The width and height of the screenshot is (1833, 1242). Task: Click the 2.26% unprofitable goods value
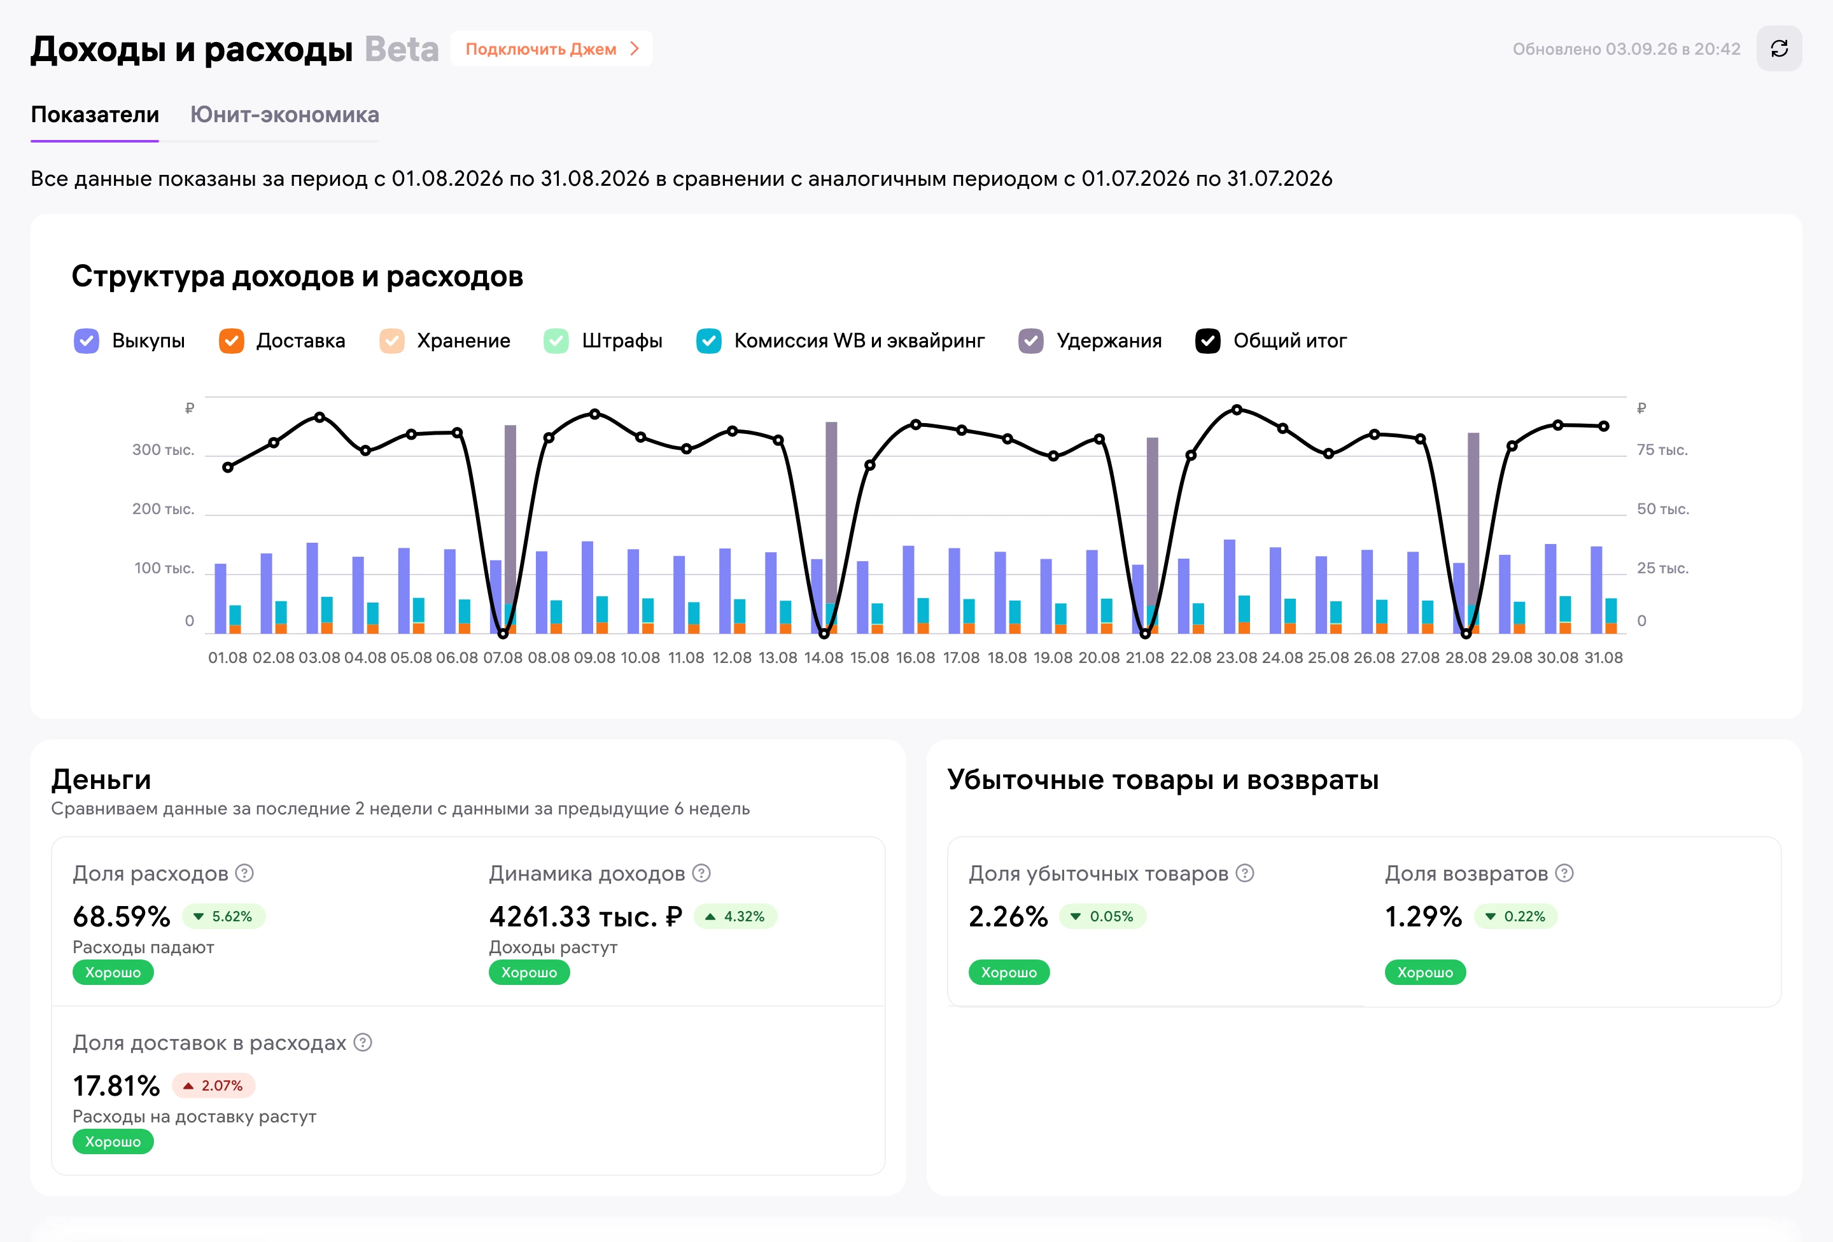click(1009, 916)
